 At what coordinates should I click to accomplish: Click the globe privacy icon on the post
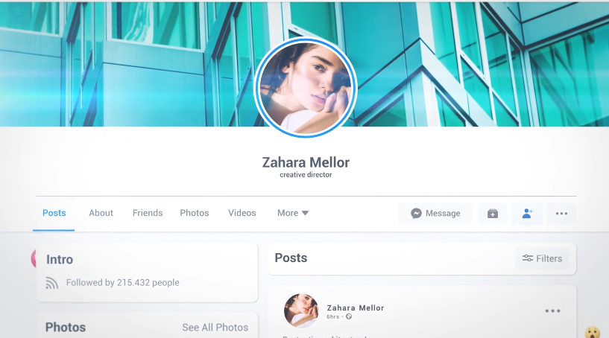click(x=349, y=316)
